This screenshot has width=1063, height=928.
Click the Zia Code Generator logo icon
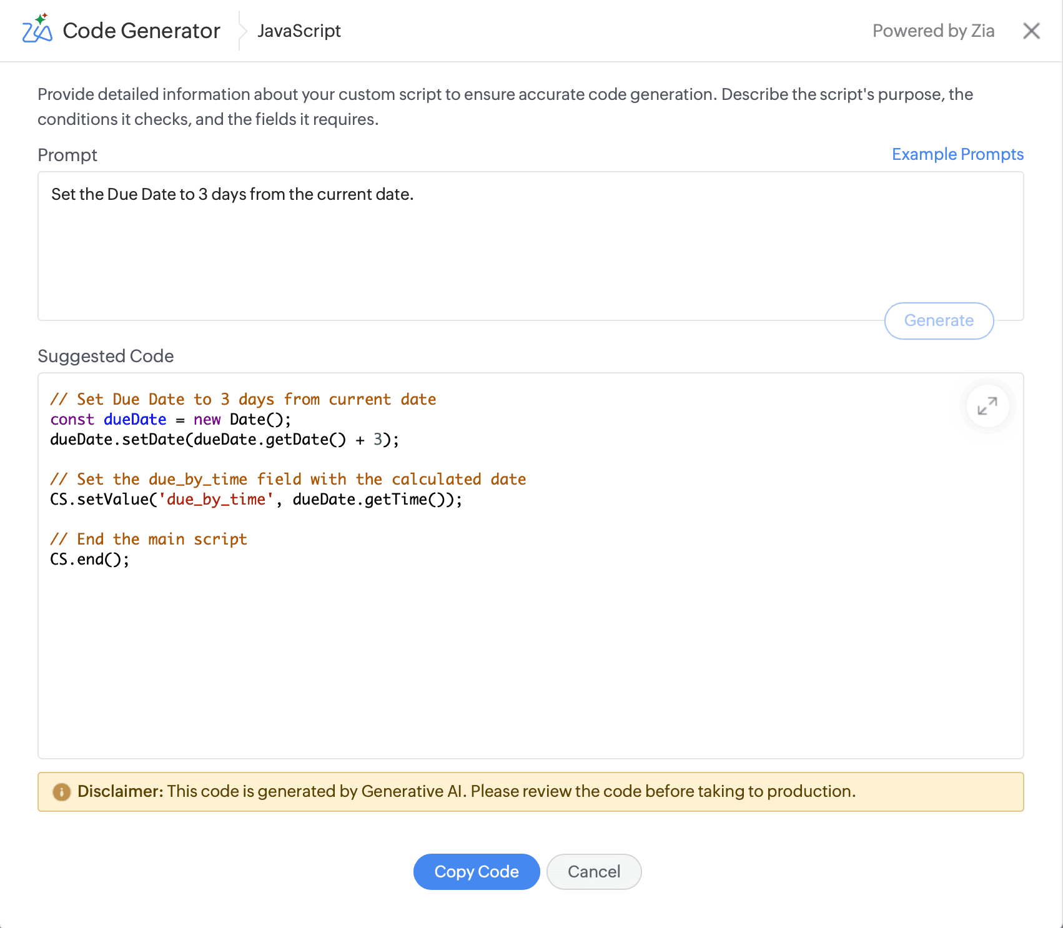(37, 29)
